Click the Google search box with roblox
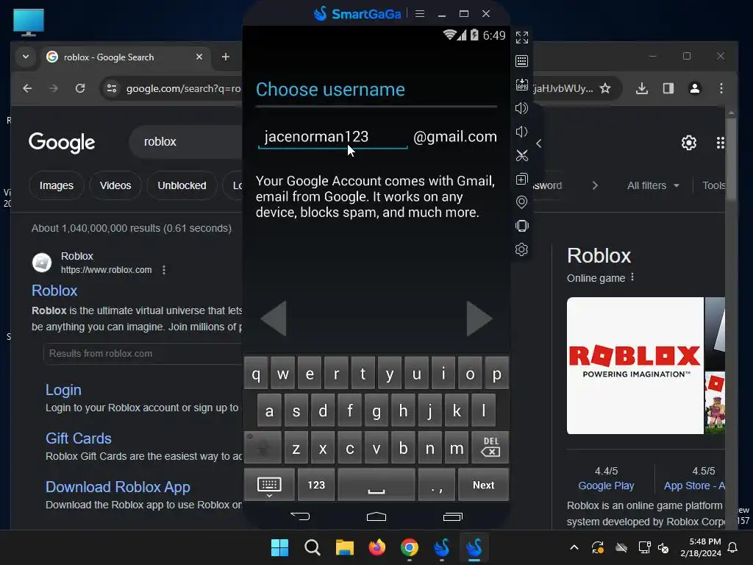The image size is (753, 565). coord(188,142)
